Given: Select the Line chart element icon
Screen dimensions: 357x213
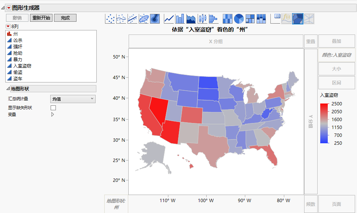Looking at the screenshot, I should pyautogui.click(x=169, y=19).
